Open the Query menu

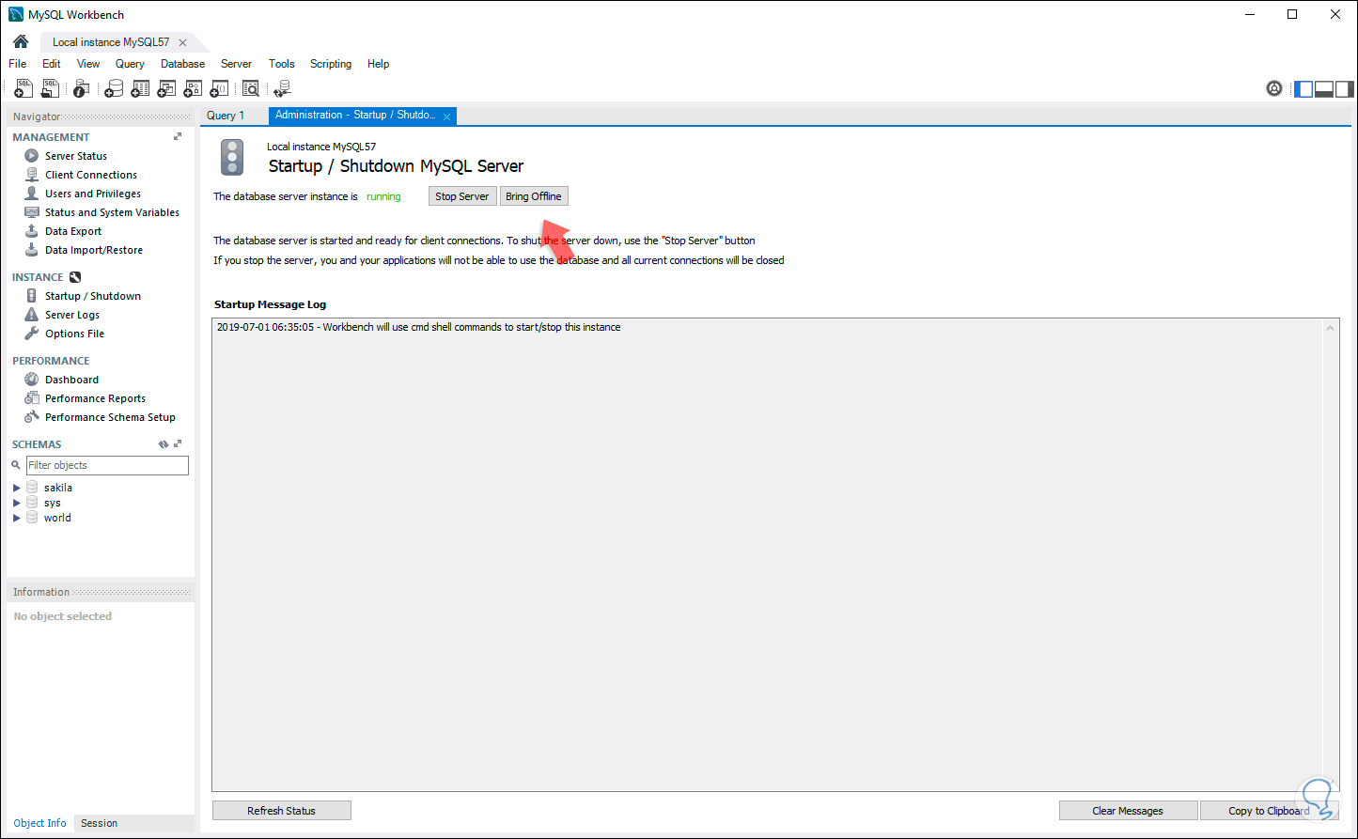point(130,64)
